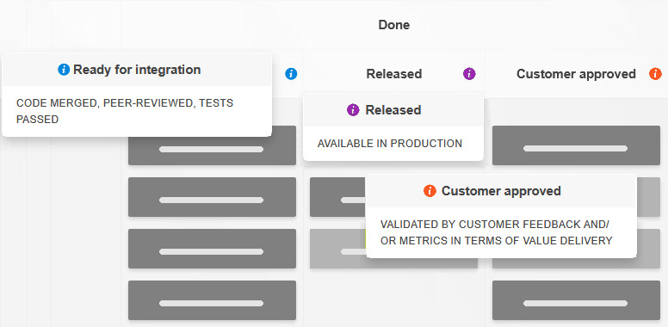
Task: Click the Released title inside the tooltip popup
Action: click(x=393, y=110)
